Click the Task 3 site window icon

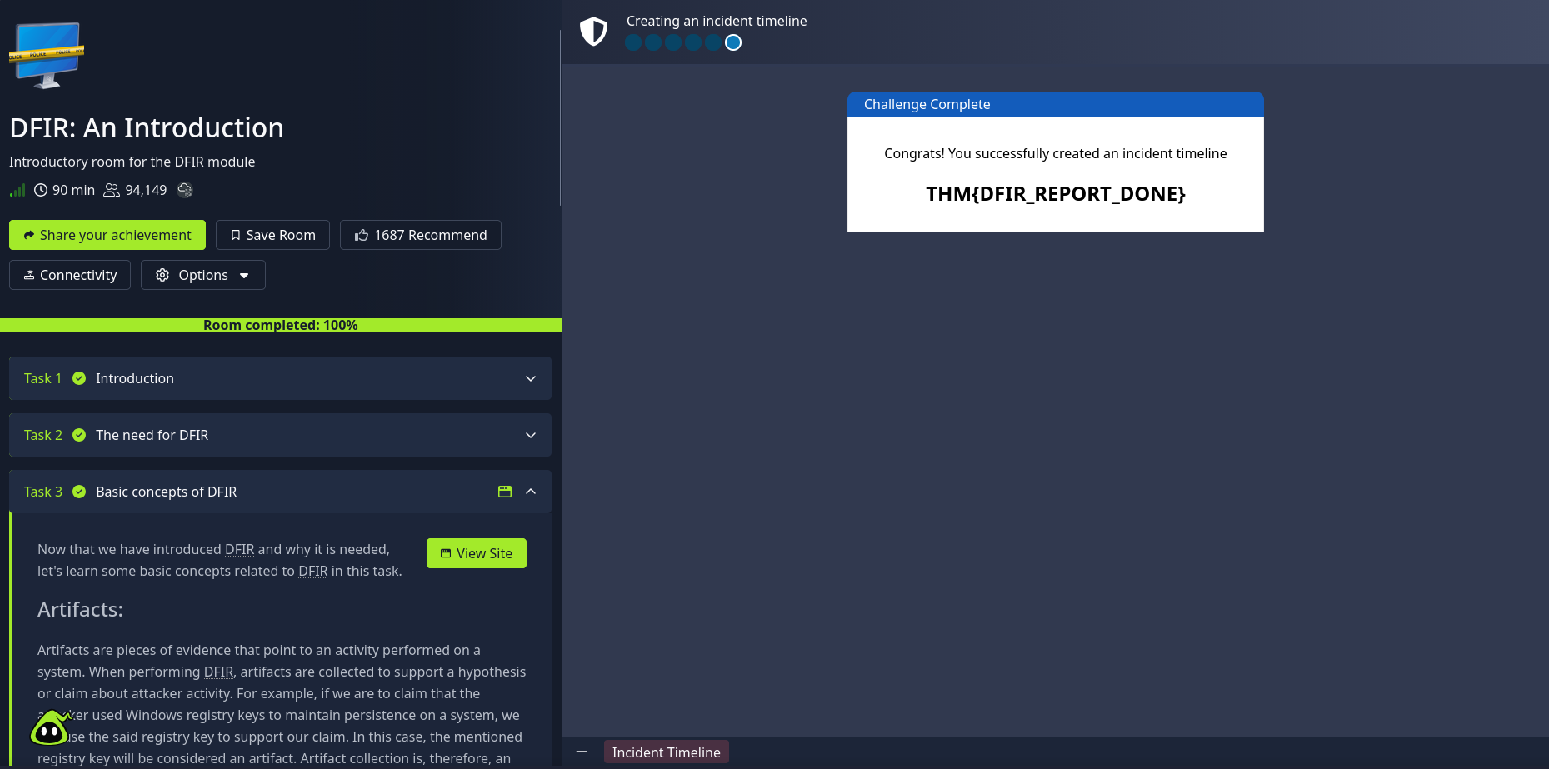[505, 492]
